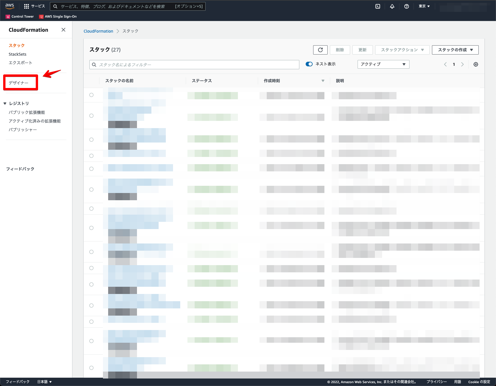Select the sixth stack radio button
Viewport: 496px width, 386px height.
(91, 190)
